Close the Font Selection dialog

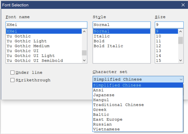pos(183,5)
